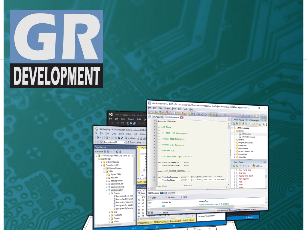Enable the One_Wire library checkbox
This screenshot has width=307, height=230.
point(237,173)
